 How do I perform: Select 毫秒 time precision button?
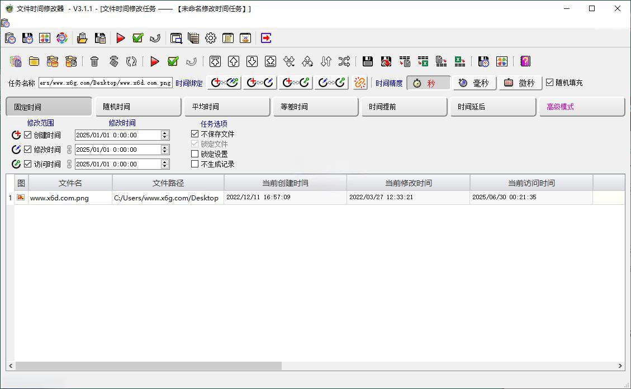click(x=474, y=83)
